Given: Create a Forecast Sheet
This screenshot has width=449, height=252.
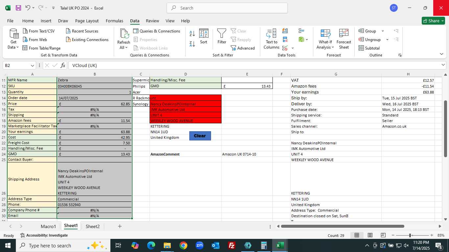Looking at the screenshot, I should tap(344, 39).
